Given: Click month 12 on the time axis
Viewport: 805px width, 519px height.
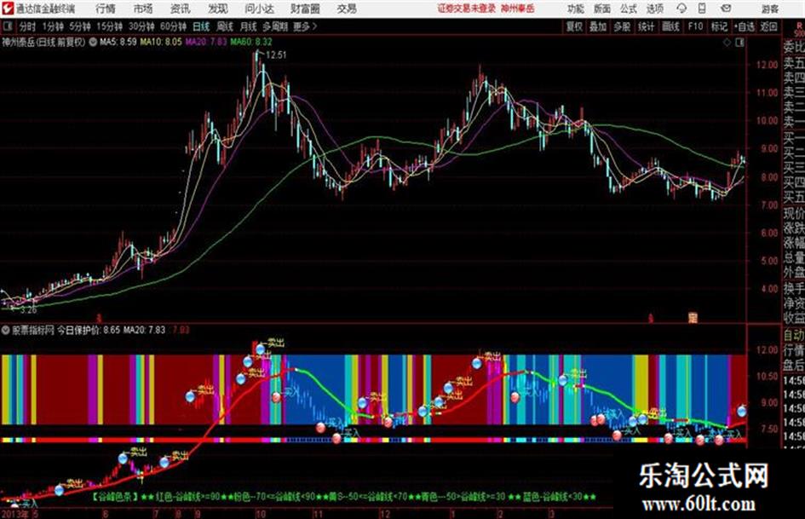Looking at the screenshot, I should click(384, 514).
